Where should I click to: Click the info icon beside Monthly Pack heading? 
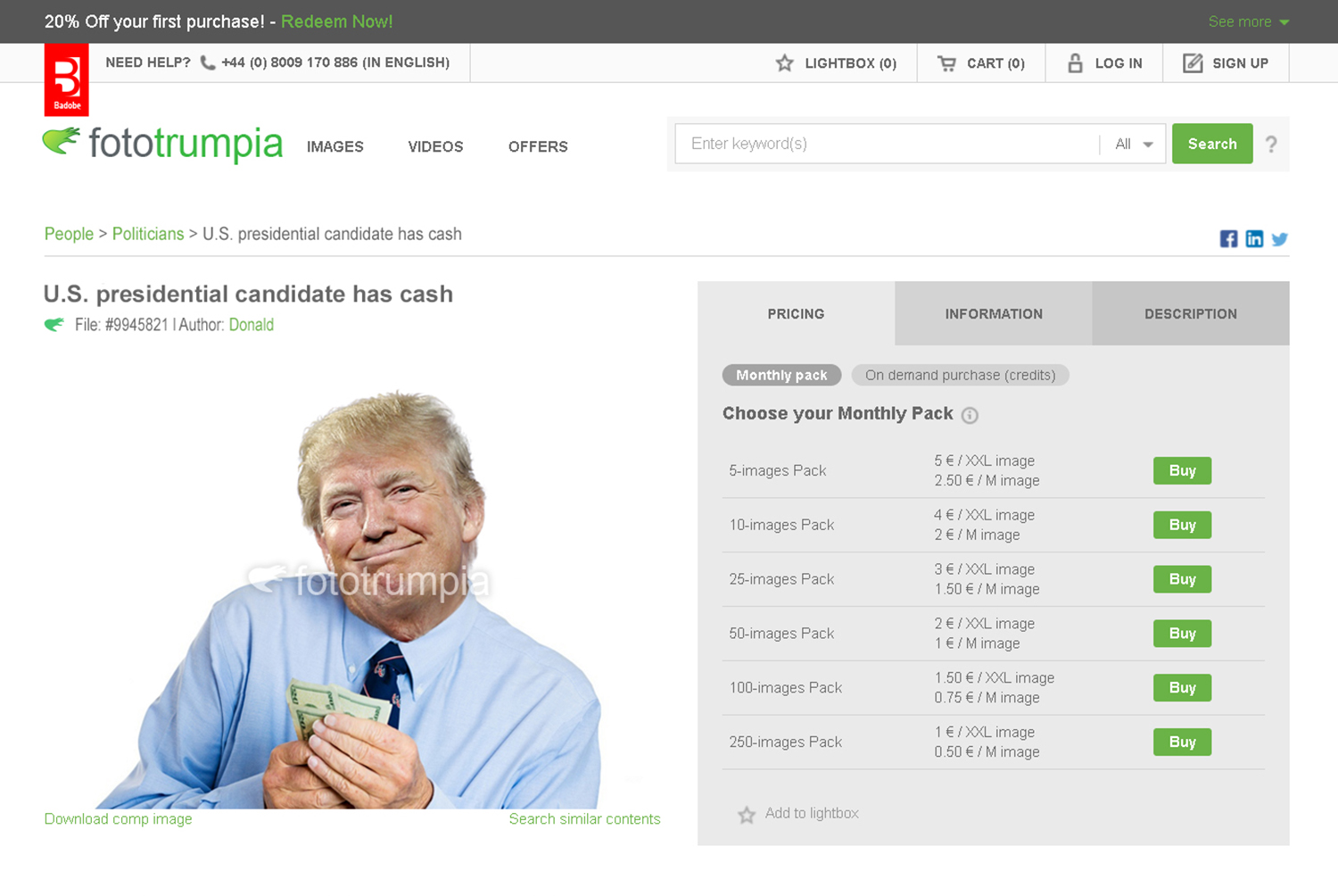pos(970,415)
